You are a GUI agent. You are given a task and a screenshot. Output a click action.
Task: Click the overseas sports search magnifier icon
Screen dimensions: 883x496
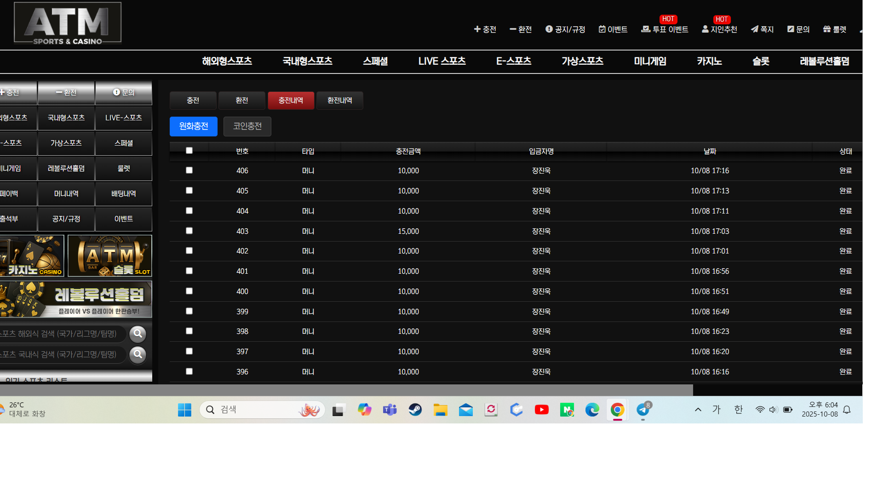(138, 334)
